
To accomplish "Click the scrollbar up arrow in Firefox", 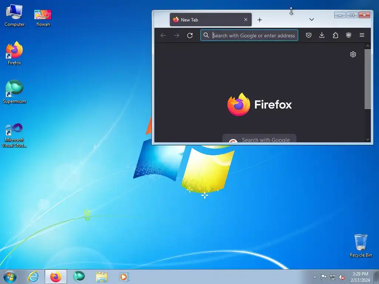I will coord(368,46).
